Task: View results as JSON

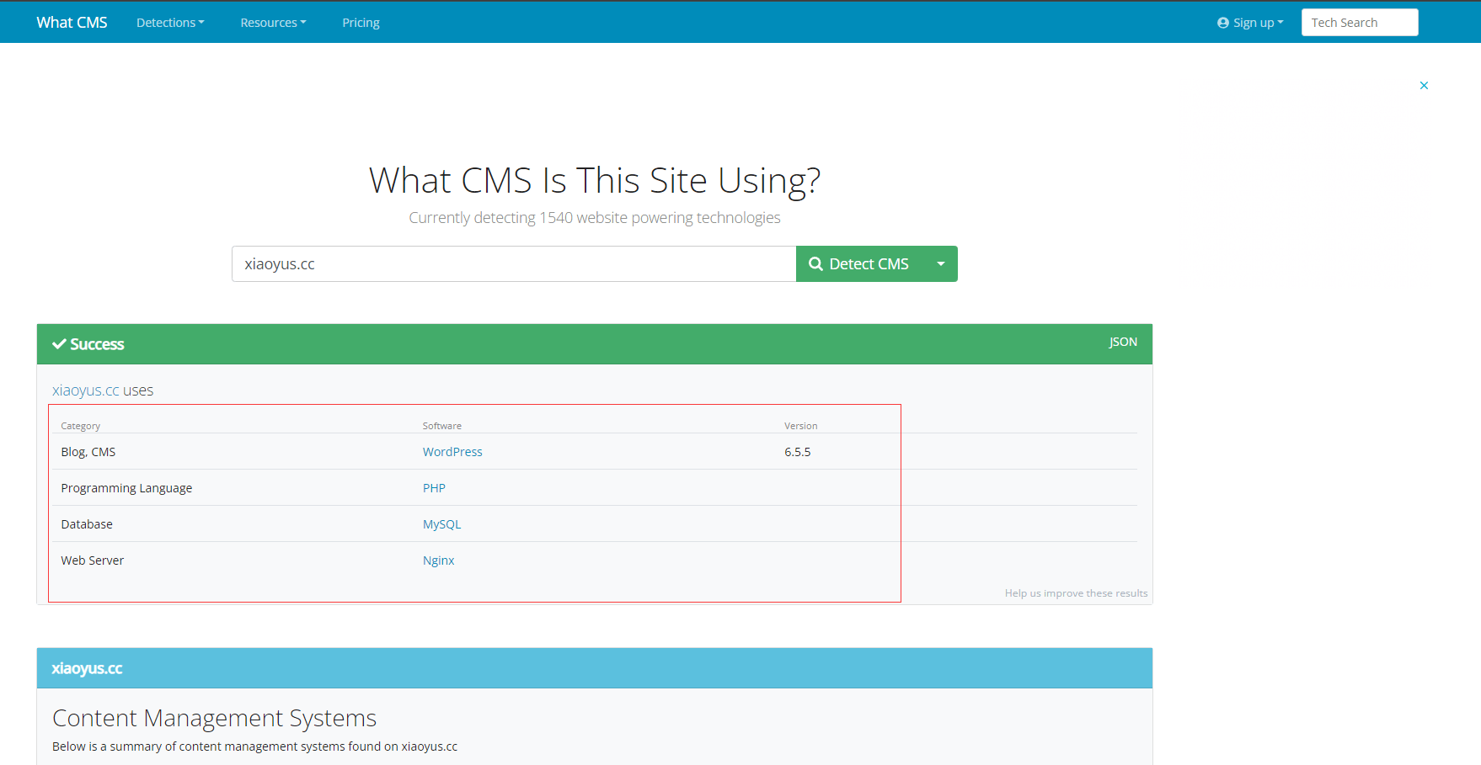Action: pyautogui.click(x=1123, y=342)
